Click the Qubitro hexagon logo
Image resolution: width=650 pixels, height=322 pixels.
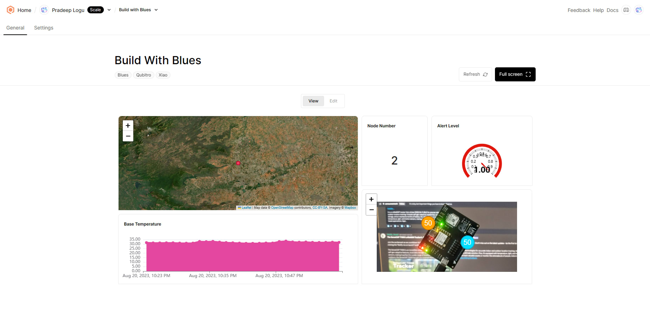(11, 10)
